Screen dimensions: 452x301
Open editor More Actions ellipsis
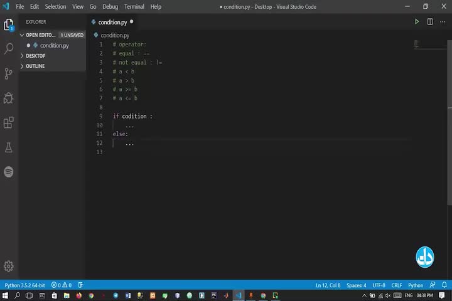click(x=443, y=22)
